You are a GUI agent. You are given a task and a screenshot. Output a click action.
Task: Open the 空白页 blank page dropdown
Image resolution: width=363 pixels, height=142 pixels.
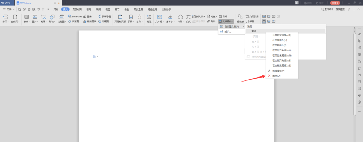[15, 21]
